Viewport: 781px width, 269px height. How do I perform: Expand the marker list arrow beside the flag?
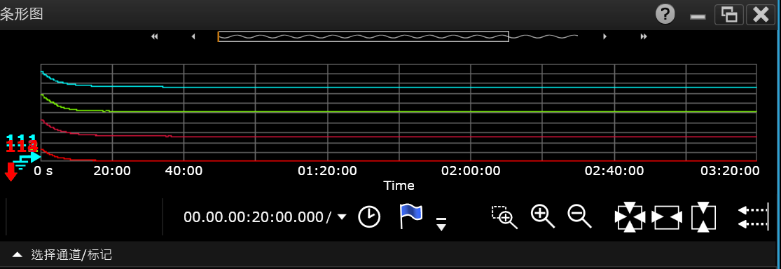click(441, 224)
